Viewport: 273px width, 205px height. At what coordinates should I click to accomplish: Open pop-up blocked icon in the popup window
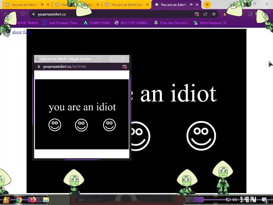pos(125,66)
